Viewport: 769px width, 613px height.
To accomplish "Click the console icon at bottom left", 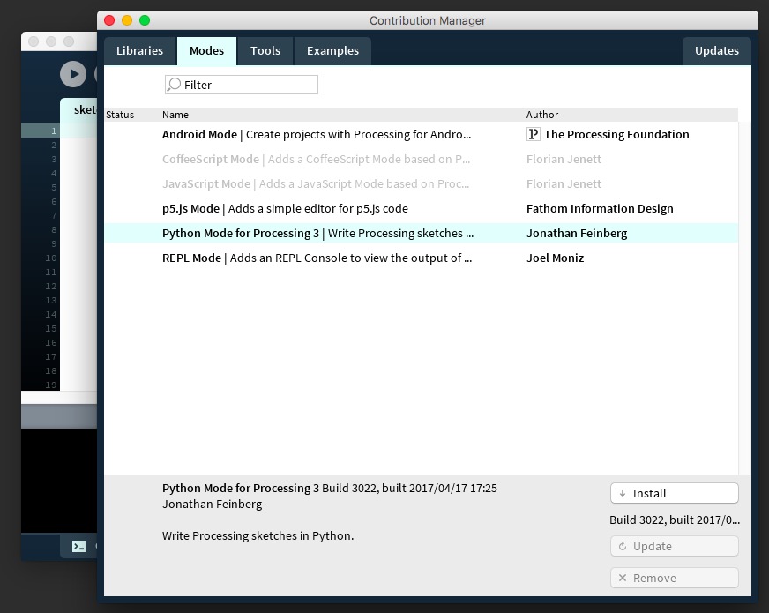I will (x=79, y=546).
